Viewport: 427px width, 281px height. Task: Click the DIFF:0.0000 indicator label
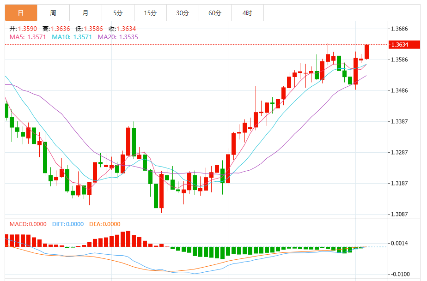(68, 224)
